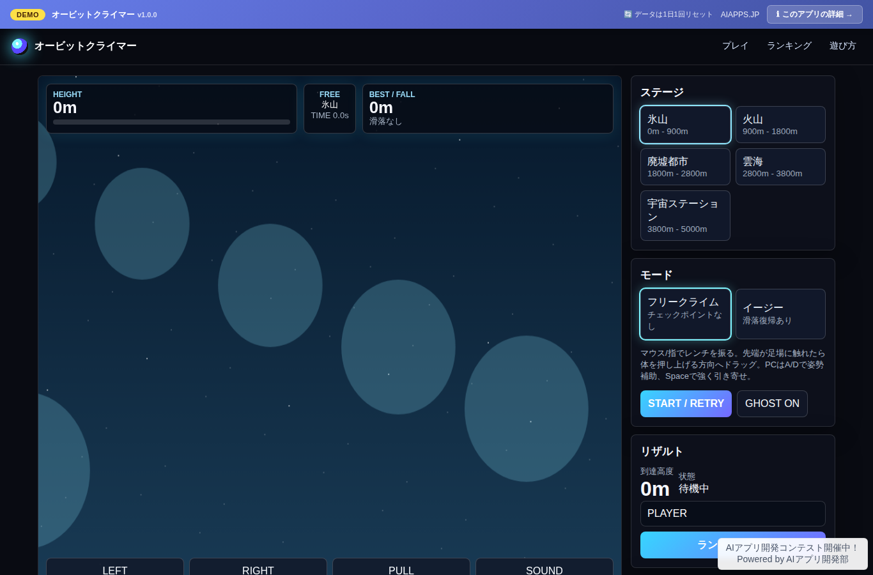
Task: Select the 氷山 stage card
Action: [685, 125]
